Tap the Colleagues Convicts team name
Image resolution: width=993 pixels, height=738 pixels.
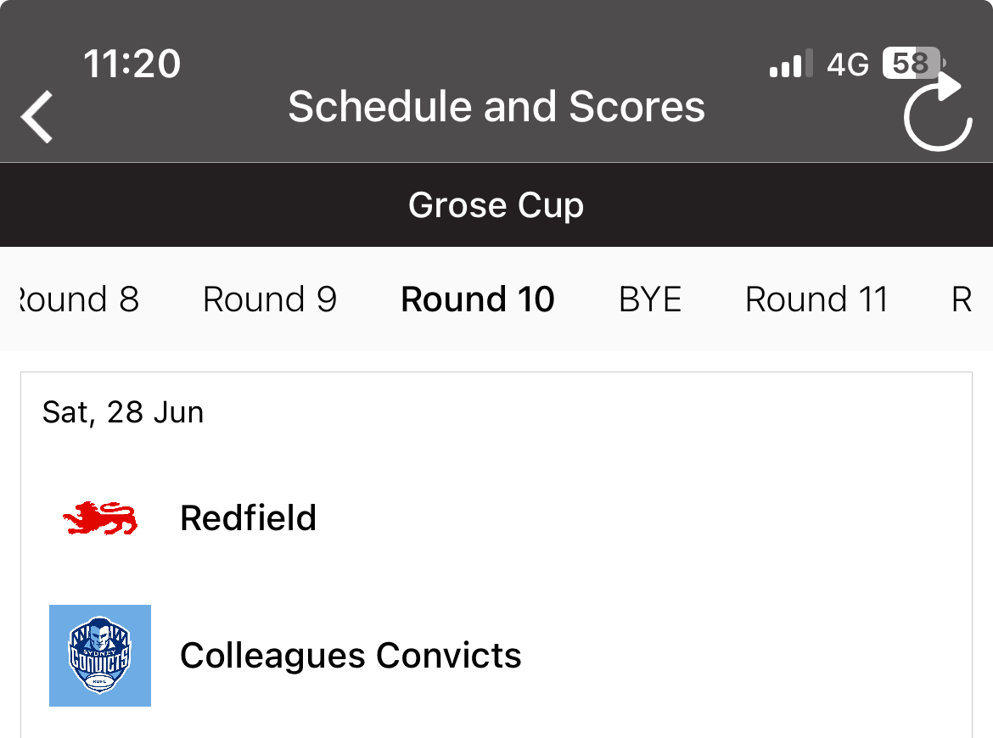351,656
